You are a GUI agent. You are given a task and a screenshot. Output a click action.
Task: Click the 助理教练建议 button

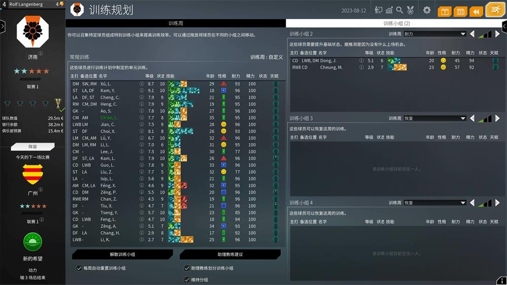click(x=230, y=254)
